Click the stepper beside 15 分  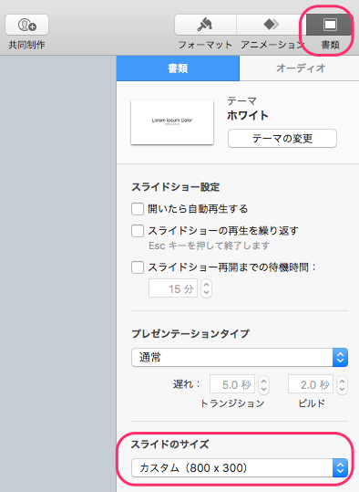point(206,288)
